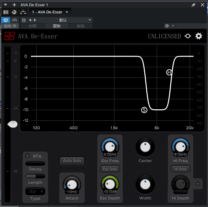Click the 粘贴 paste button
The image size is (208, 207).
click(81, 26)
